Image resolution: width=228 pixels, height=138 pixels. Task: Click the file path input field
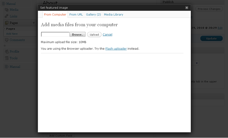pos(55,34)
